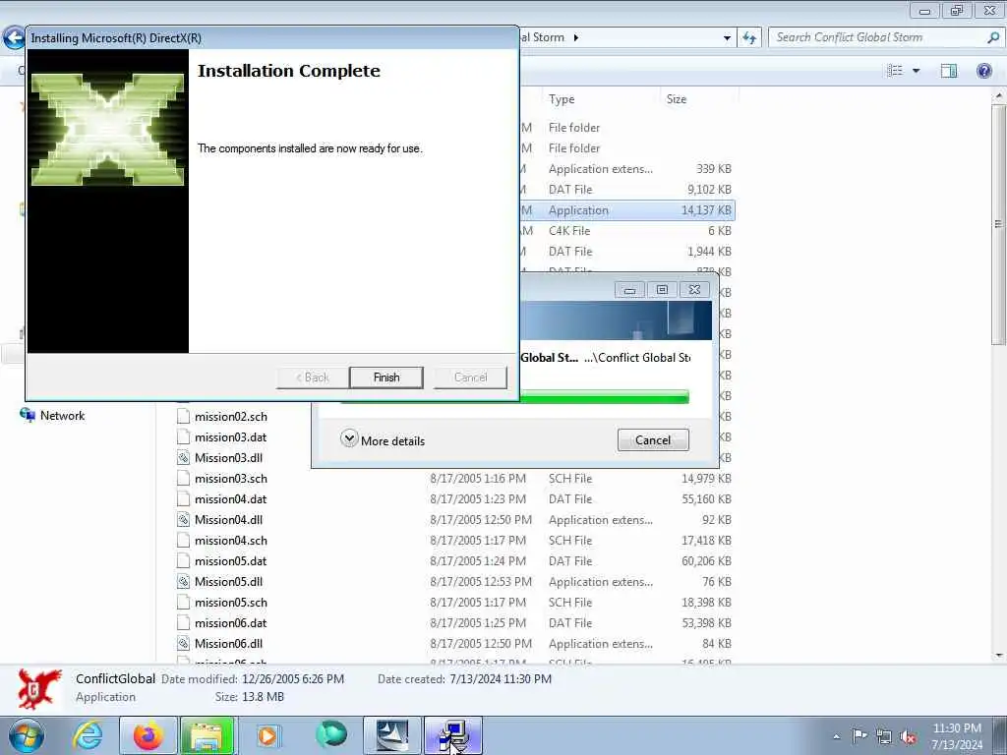Open the address bar history dropdown
1007x755 pixels.
[727, 38]
